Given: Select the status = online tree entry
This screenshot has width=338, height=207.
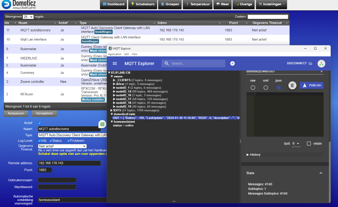Looking at the screenshot, I should click(x=123, y=125).
